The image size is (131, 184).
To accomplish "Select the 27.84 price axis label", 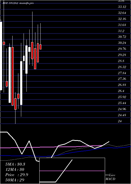I will pos(122,73).
